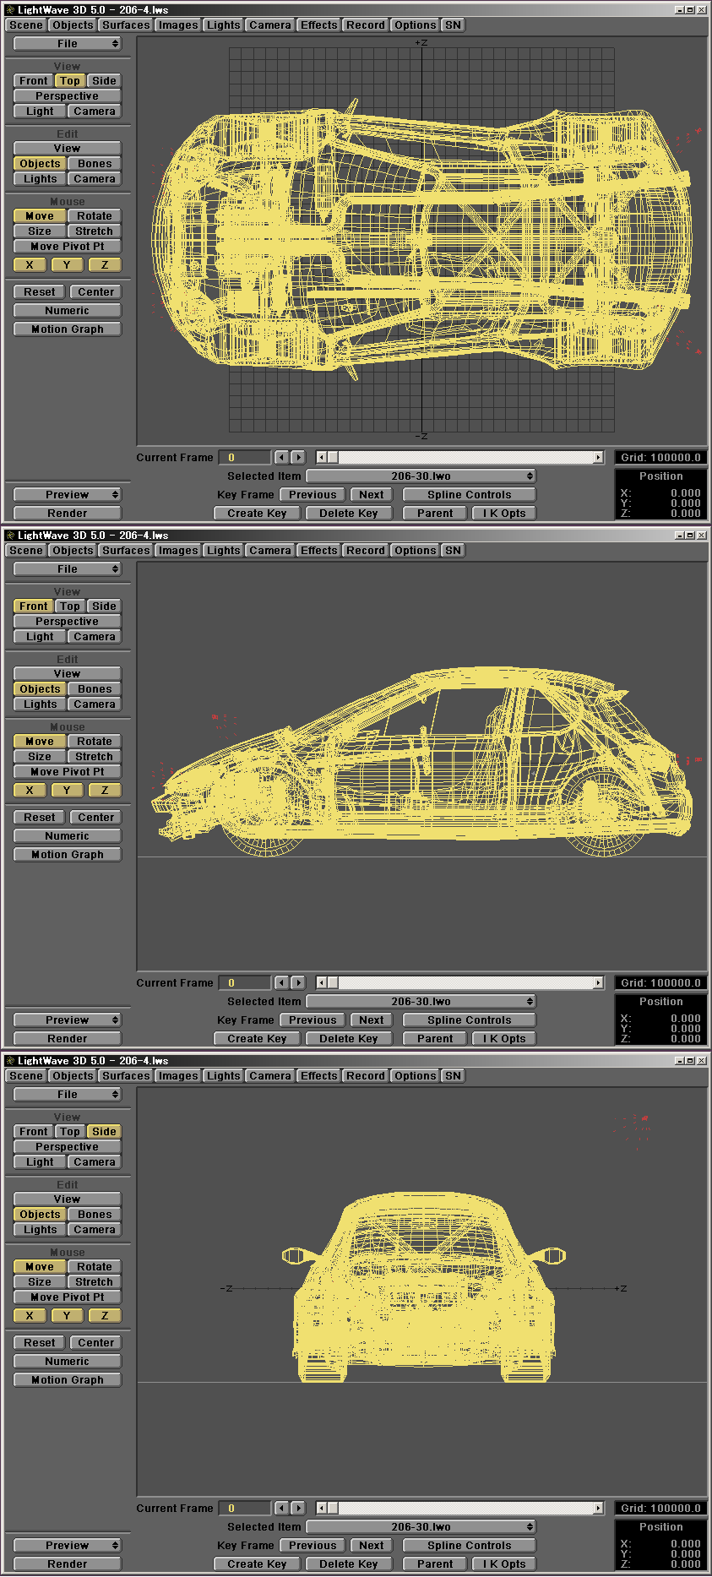Switch to Effects tab in the middle window
The height and width of the screenshot is (1577, 712).
pos(318,550)
